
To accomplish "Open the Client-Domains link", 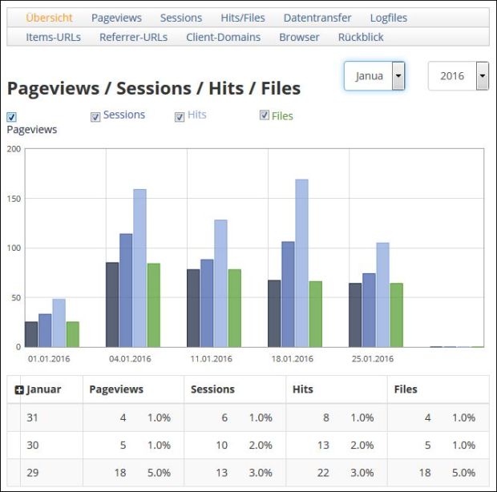I will tap(223, 37).
